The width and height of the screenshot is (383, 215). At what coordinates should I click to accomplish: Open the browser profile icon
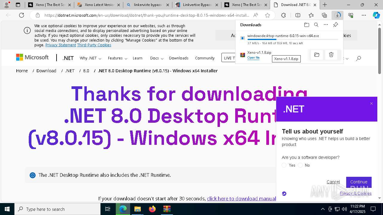(x=7, y=5)
